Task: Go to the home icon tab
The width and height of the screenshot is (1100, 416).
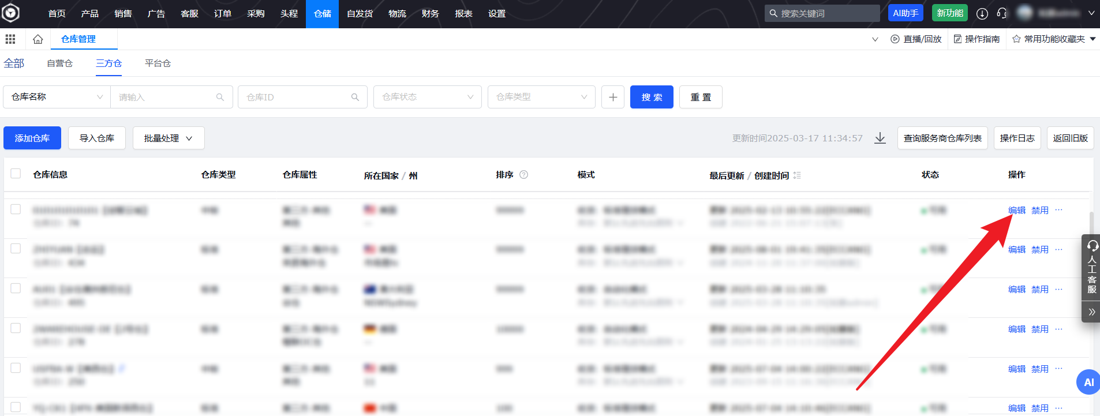Action: pos(38,39)
